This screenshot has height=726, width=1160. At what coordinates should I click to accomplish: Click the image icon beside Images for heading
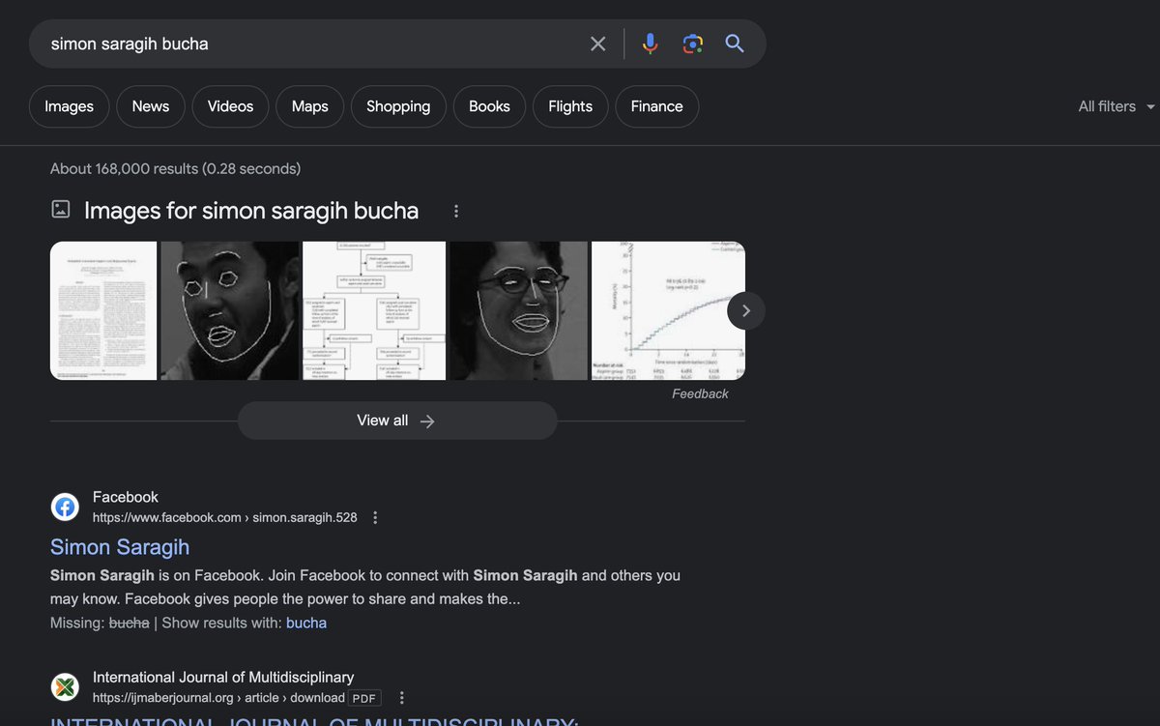tap(61, 209)
